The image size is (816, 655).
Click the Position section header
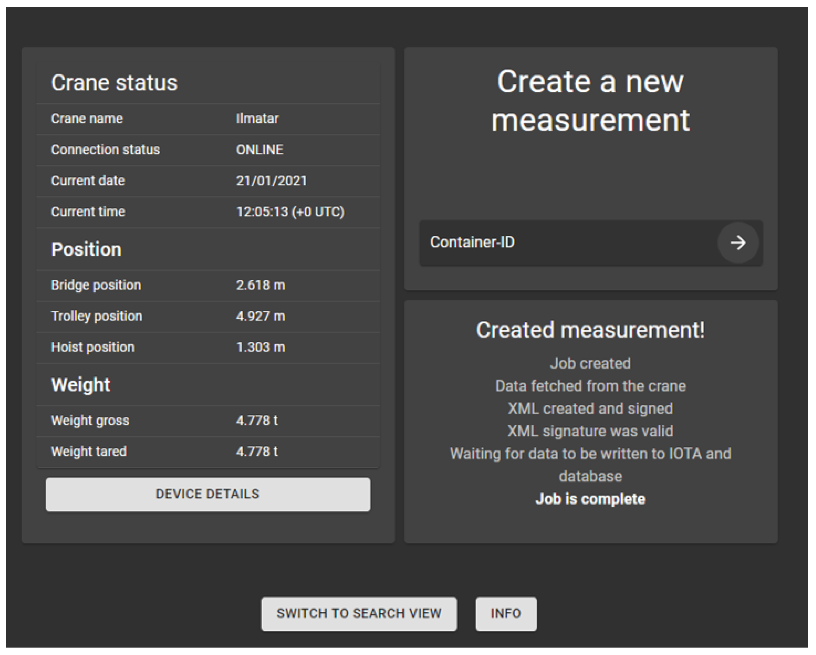click(x=86, y=249)
